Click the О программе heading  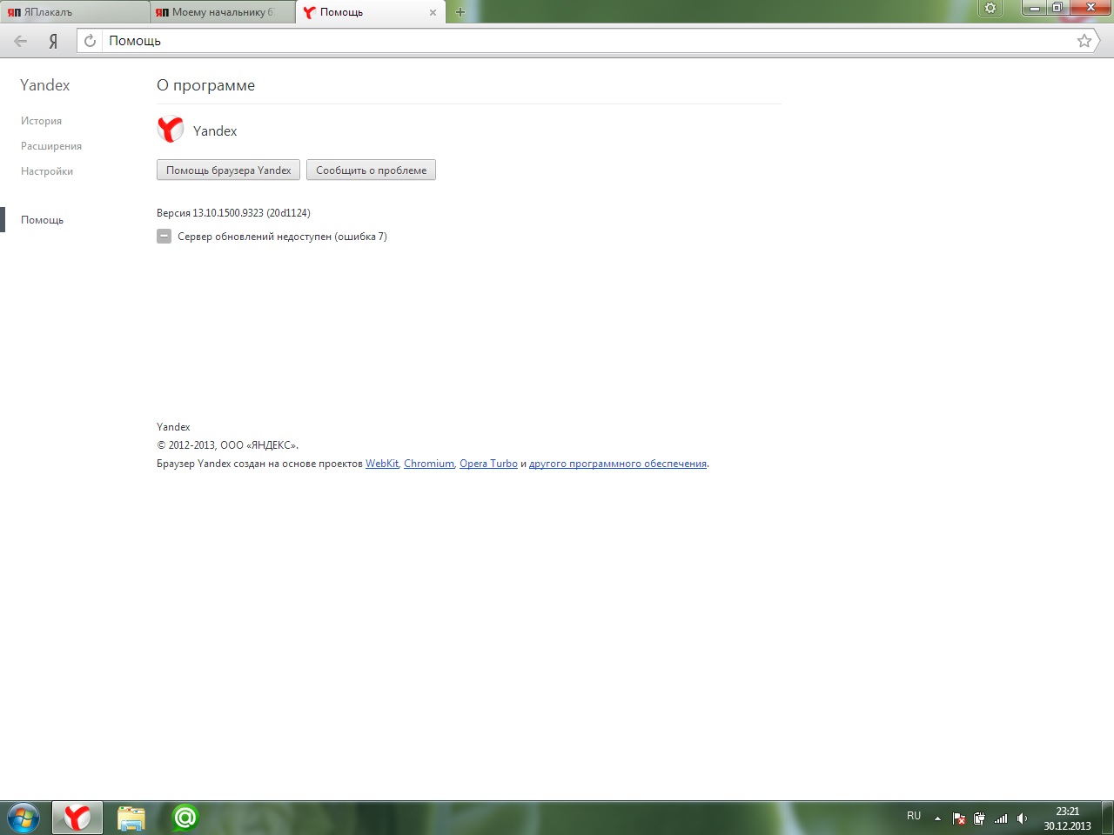tap(205, 85)
